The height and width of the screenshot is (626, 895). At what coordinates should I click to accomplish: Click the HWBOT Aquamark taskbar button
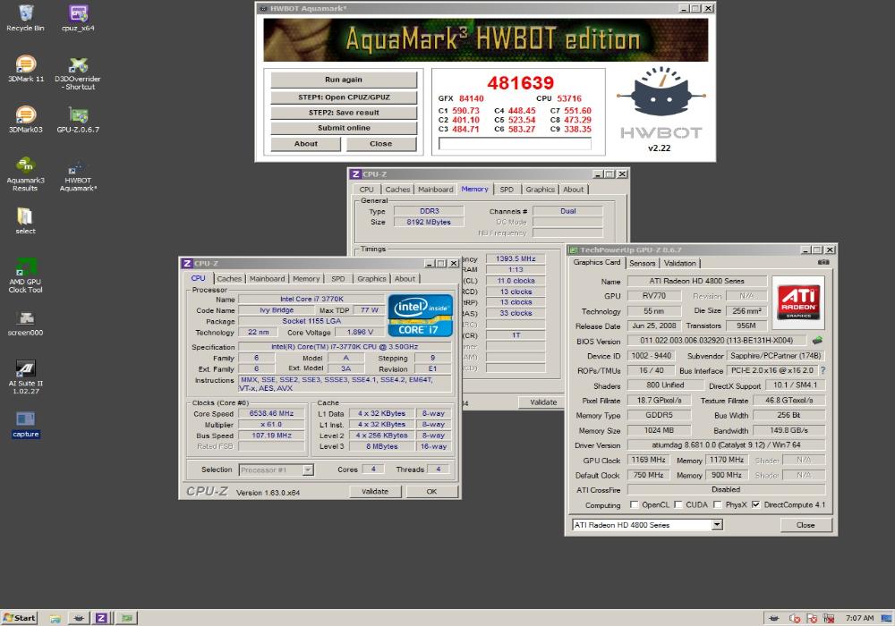tap(79, 618)
